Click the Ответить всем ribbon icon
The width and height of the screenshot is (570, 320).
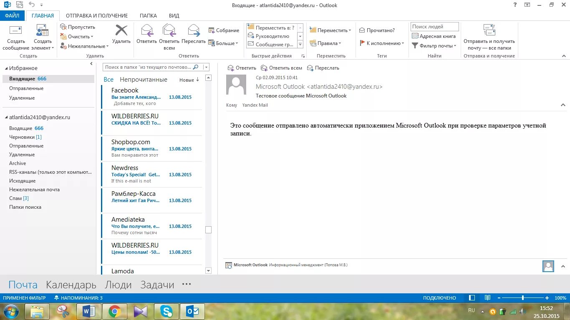tap(169, 37)
